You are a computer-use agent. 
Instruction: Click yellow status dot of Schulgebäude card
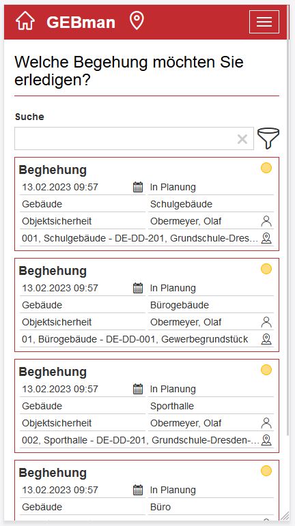[266, 168]
